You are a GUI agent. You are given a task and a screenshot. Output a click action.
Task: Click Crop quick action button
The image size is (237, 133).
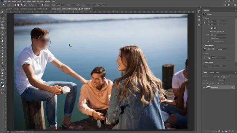(x=221, y=66)
